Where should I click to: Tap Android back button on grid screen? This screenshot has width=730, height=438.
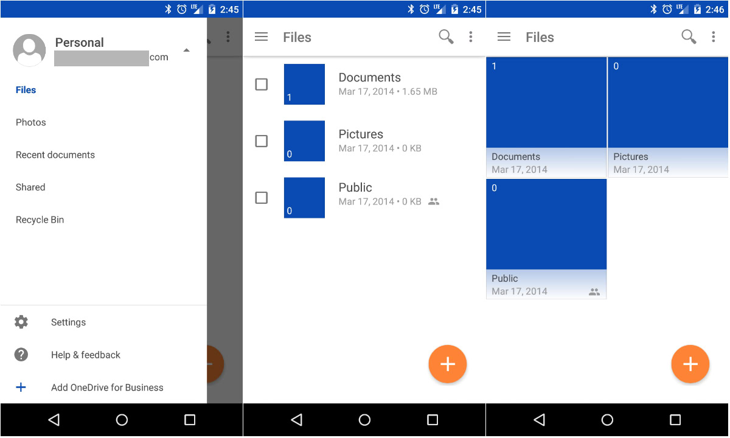click(539, 420)
